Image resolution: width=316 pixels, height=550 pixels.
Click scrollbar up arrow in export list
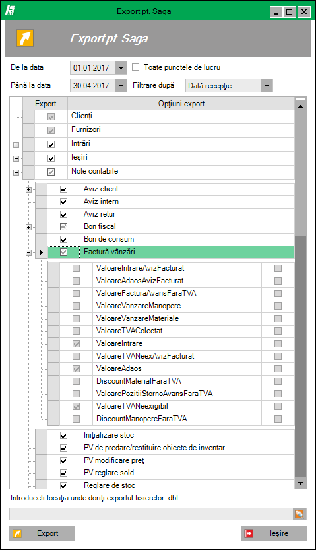(300, 106)
